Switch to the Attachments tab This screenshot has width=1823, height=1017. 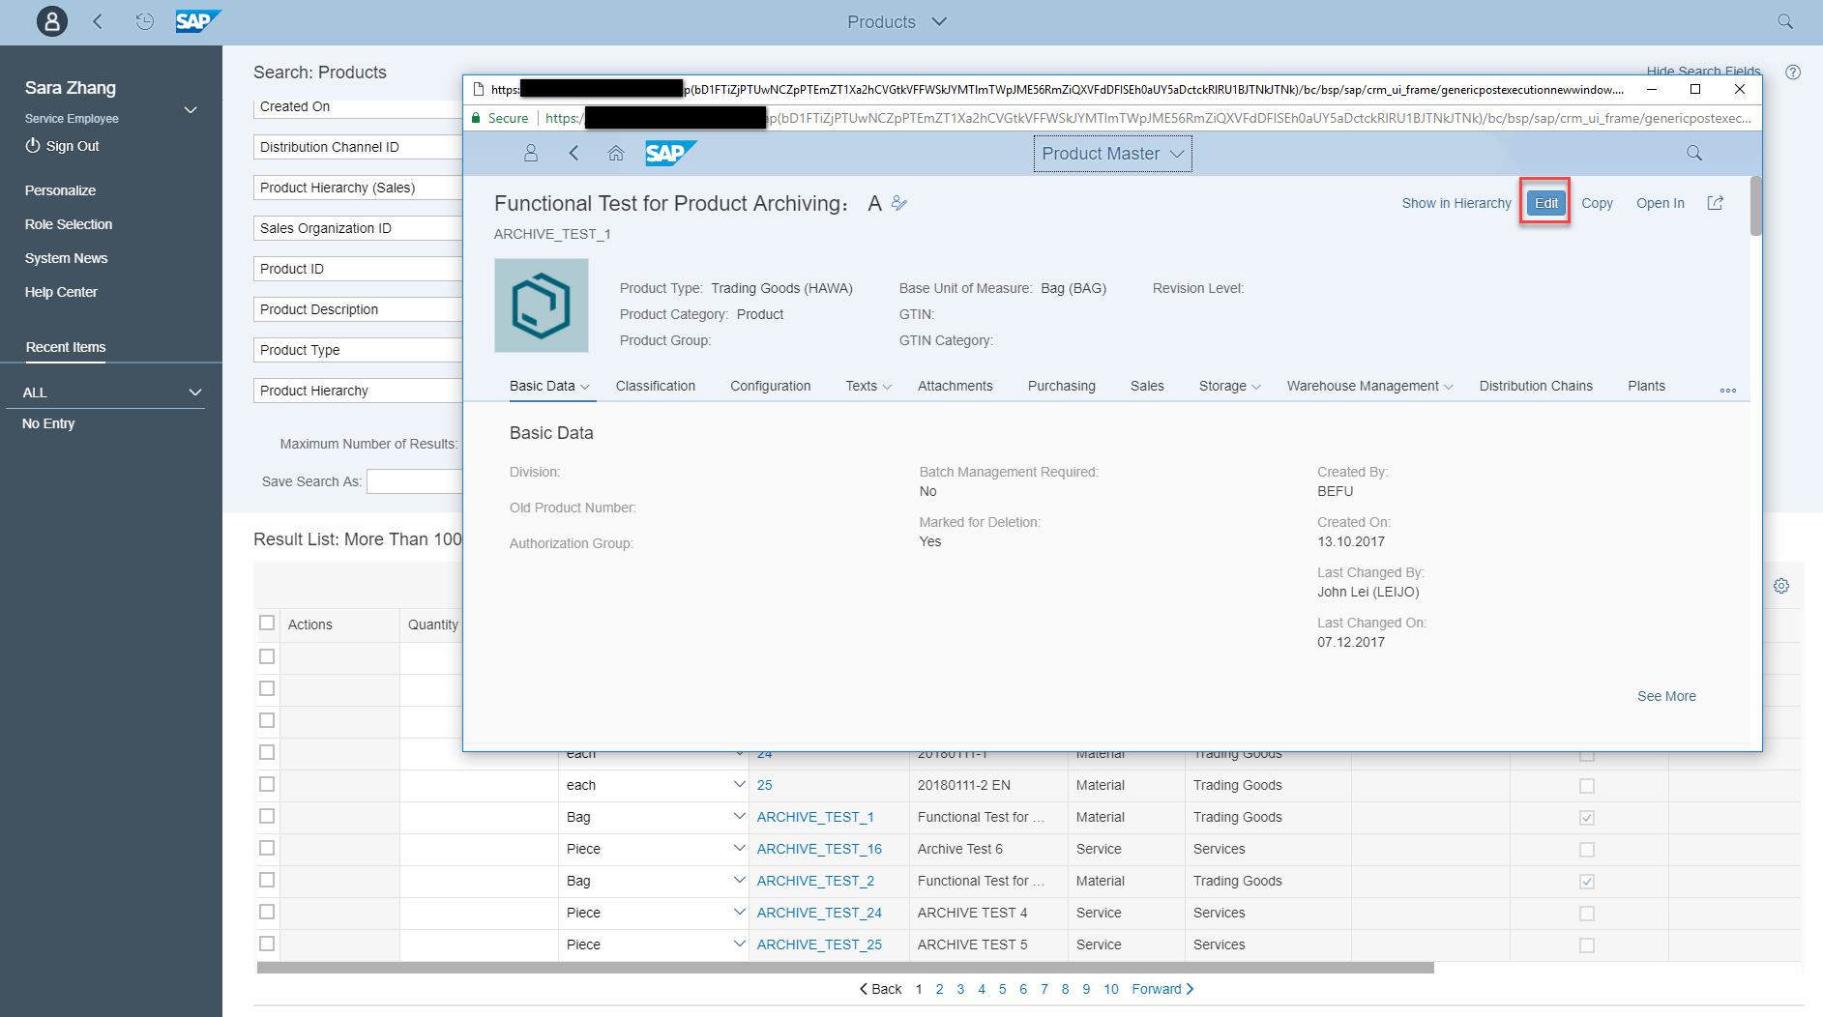956,386
